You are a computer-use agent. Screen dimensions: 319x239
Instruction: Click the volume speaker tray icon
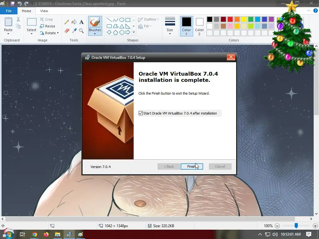[275, 234]
